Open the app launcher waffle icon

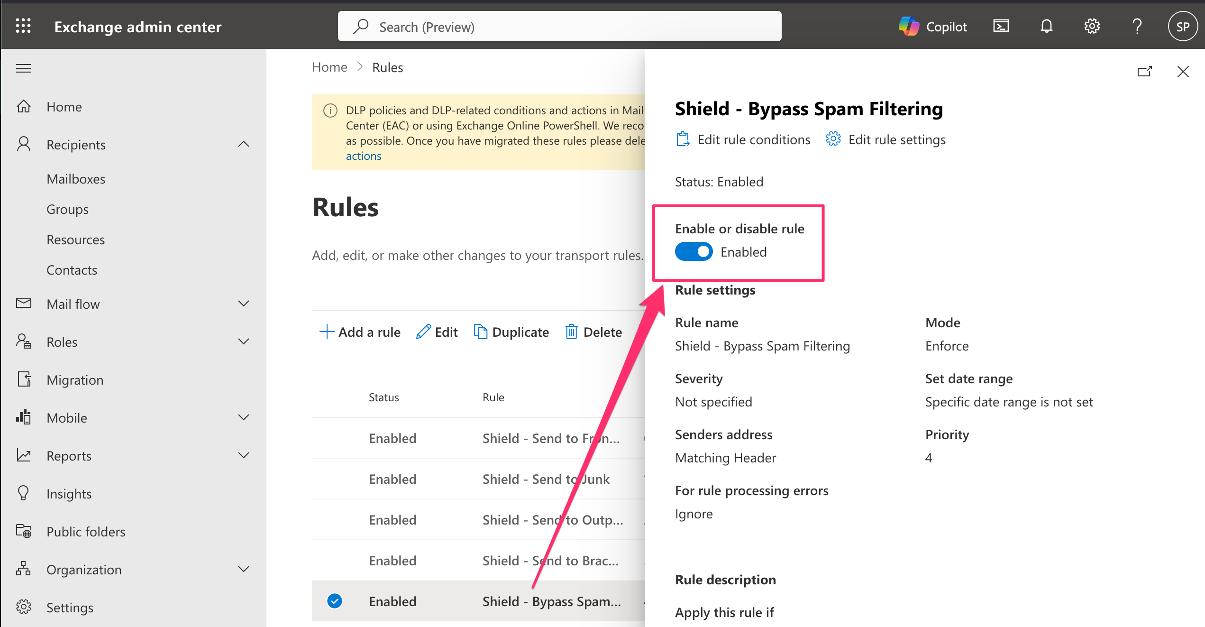[23, 26]
